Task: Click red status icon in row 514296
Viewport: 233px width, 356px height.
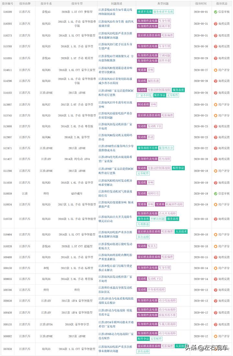Action: 216,81
